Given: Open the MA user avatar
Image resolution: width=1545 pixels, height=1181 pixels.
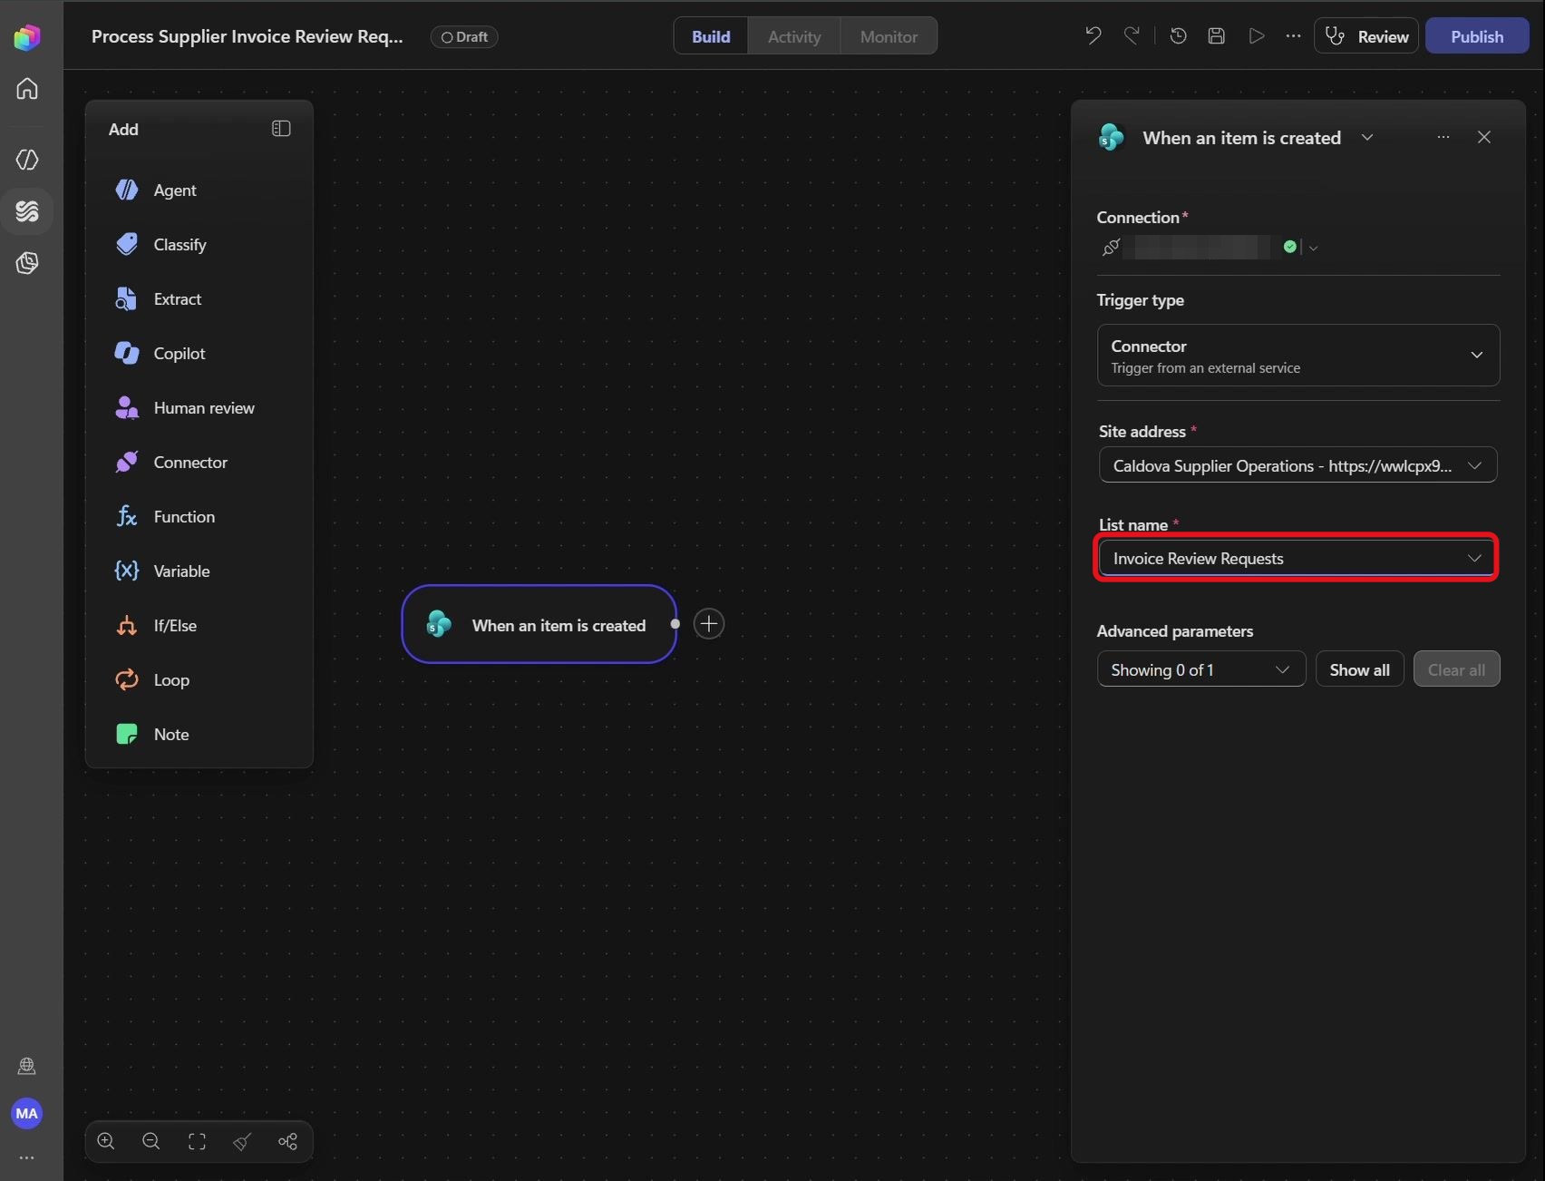Looking at the screenshot, I should (27, 1113).
